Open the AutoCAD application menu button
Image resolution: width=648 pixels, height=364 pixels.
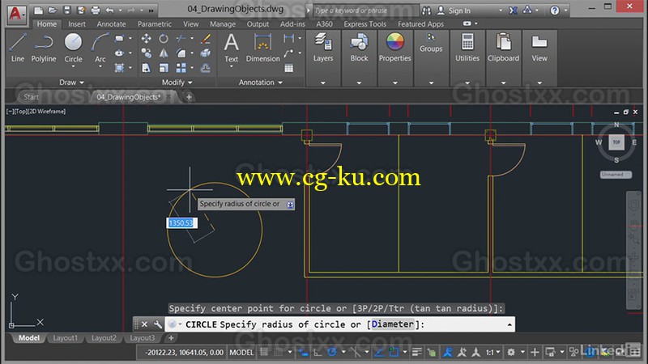pyautogui.click(x=15, y=14)
